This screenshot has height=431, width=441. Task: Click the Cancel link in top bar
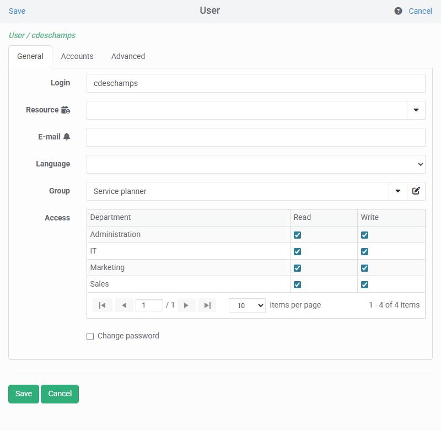[420, 11]
